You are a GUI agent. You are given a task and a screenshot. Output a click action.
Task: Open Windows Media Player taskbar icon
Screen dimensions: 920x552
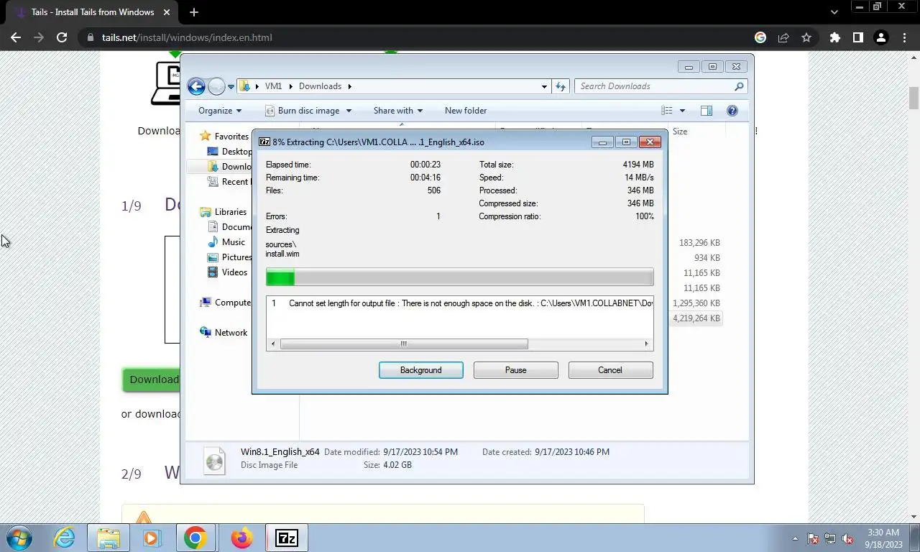[x=151, y=538]
